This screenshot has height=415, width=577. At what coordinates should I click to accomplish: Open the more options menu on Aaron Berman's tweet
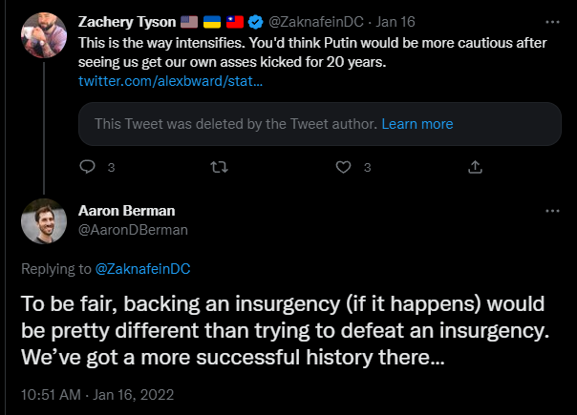click(552, 210)
